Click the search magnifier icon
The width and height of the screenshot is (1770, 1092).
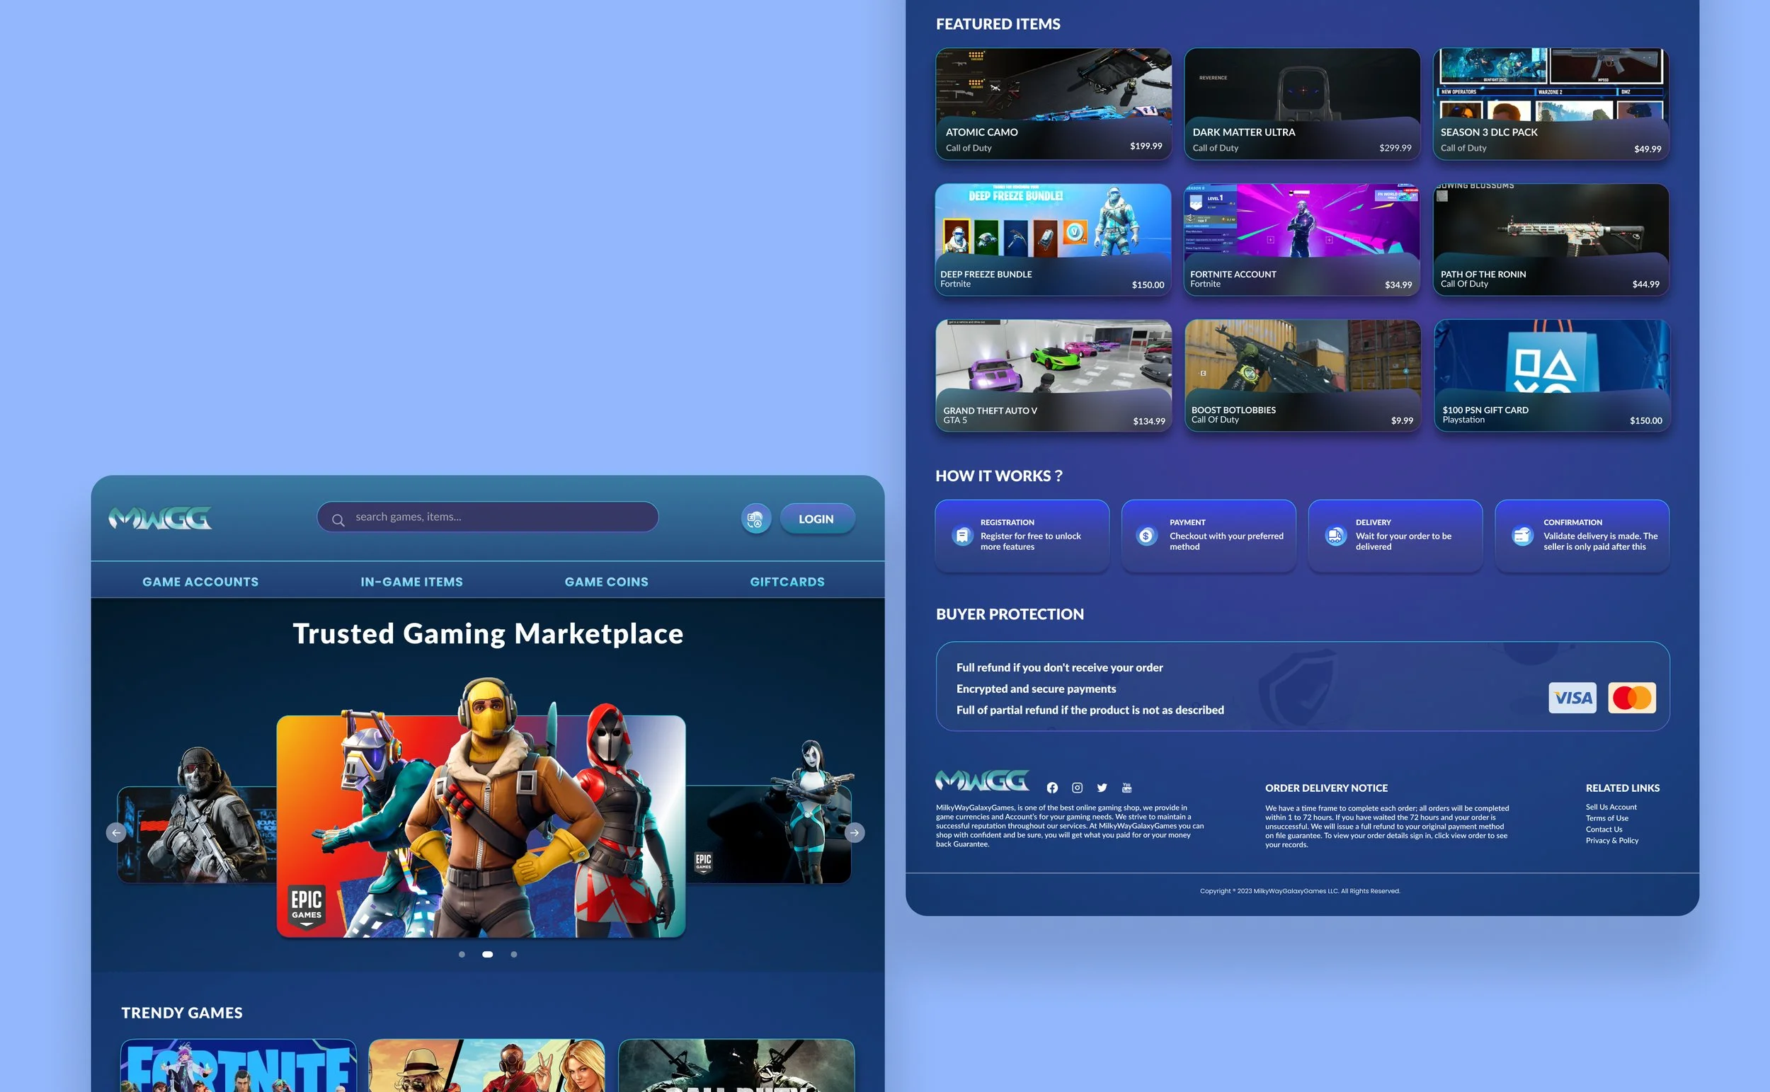point(338,519)
